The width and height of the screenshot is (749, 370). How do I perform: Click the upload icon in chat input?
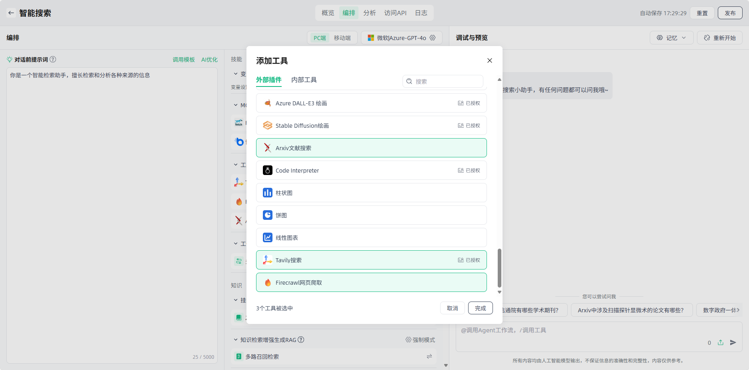[721, 342]
